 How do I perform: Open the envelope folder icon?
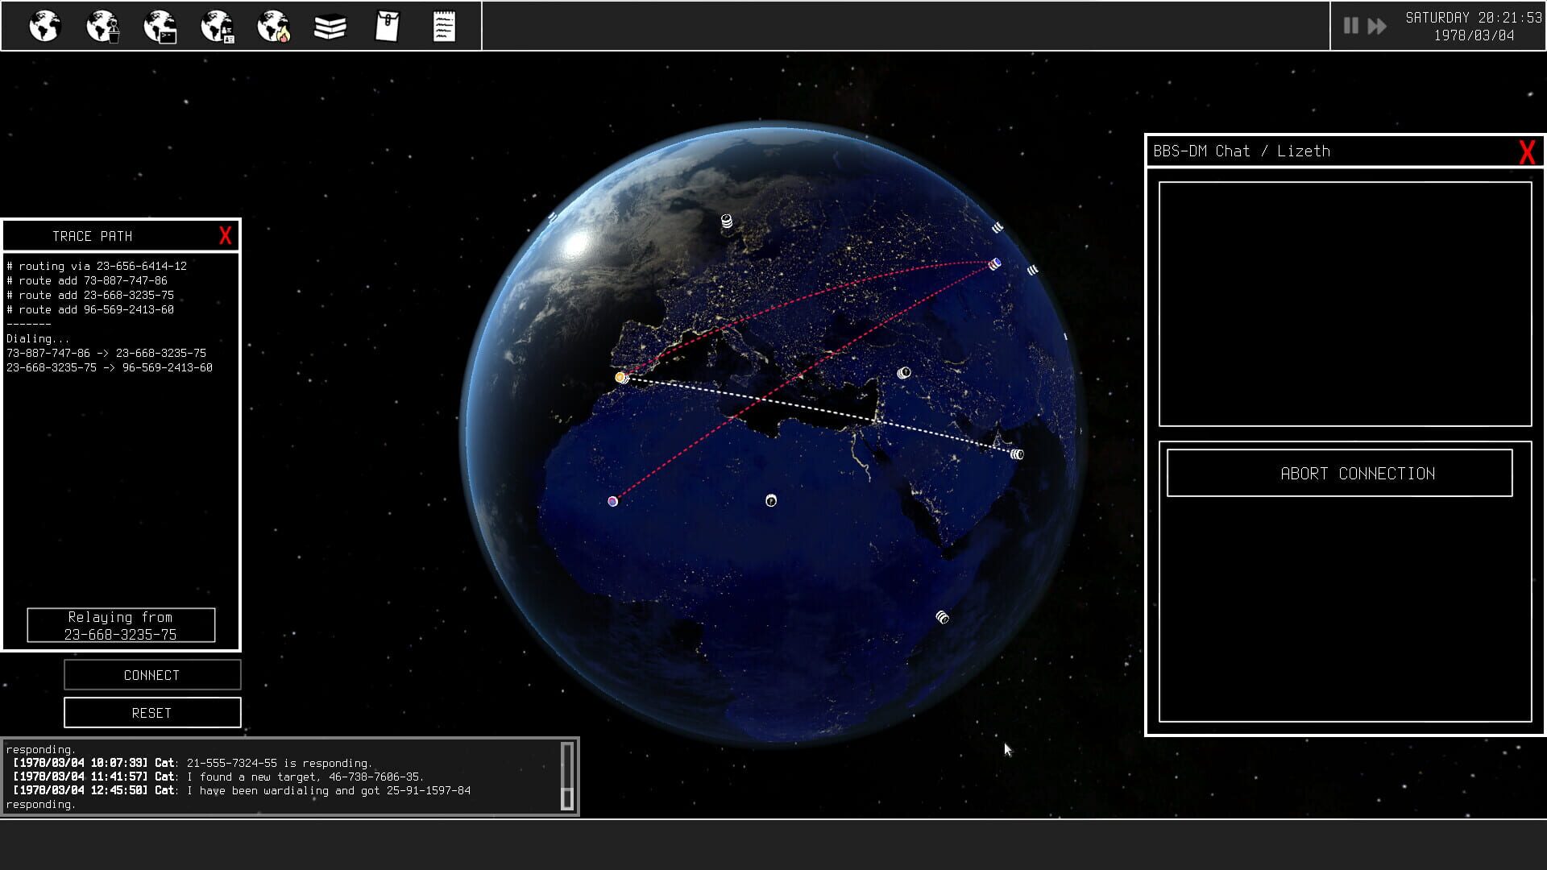pos(388,27)
